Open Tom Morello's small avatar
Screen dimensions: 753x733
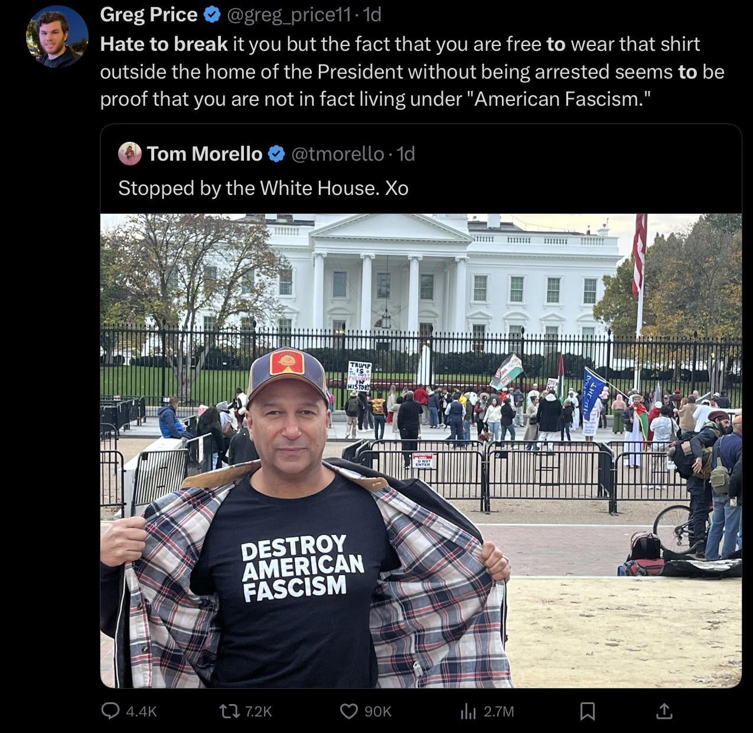point(130,154)
